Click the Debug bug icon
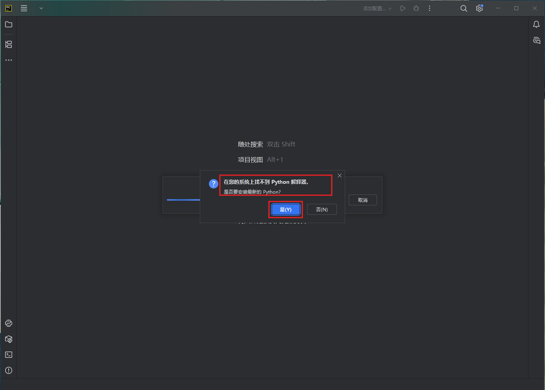 416,8
